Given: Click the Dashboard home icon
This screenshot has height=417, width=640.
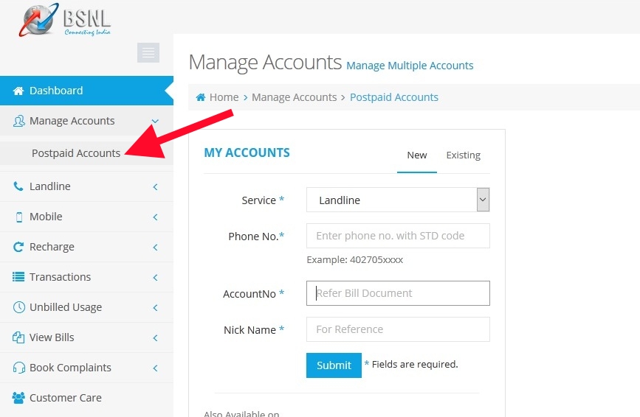Looking at the screenshot, I should pyautogui.click(x=18, y=91).
